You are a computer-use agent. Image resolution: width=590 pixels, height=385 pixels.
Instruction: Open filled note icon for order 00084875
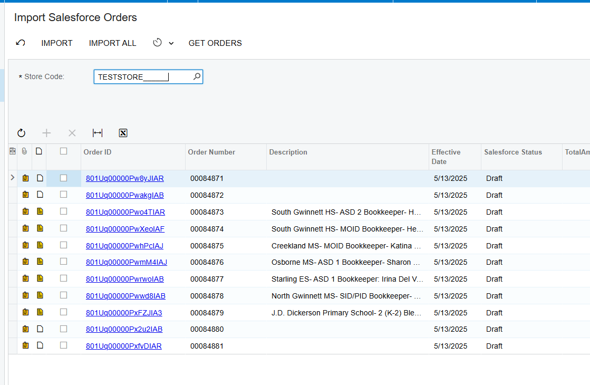40,245
